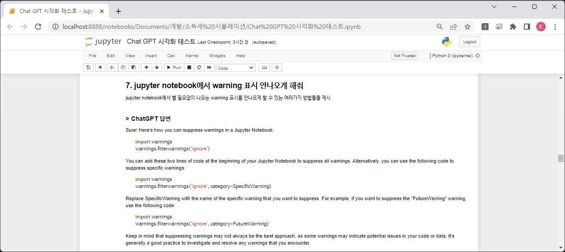Click the (autosaved) status text

click(x=264, y=42)
